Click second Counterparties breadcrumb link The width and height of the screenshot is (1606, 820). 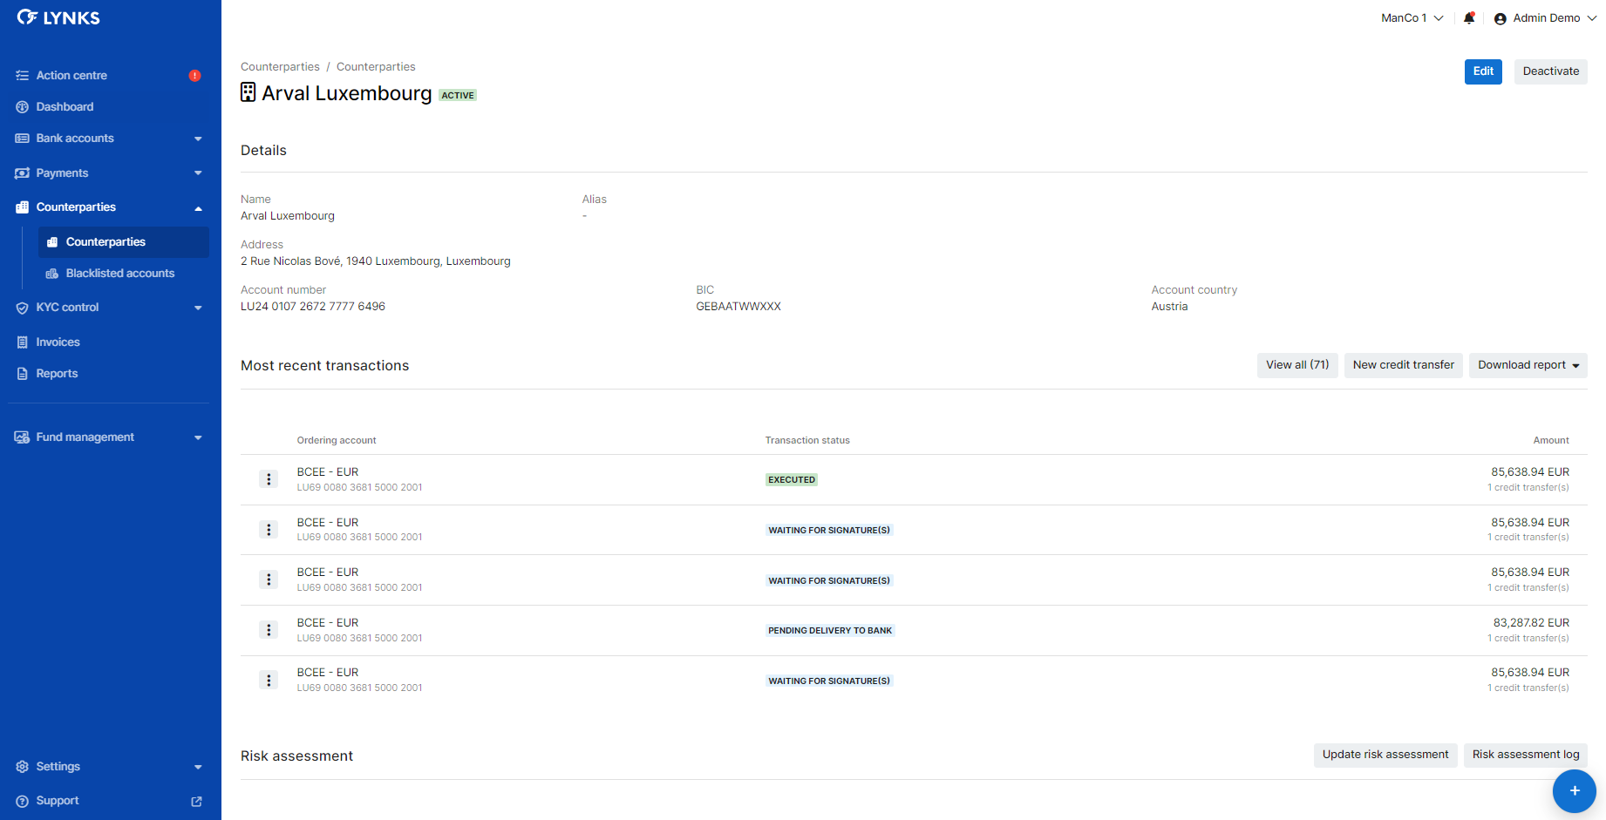pyautogui.click(x=376, y=67)
